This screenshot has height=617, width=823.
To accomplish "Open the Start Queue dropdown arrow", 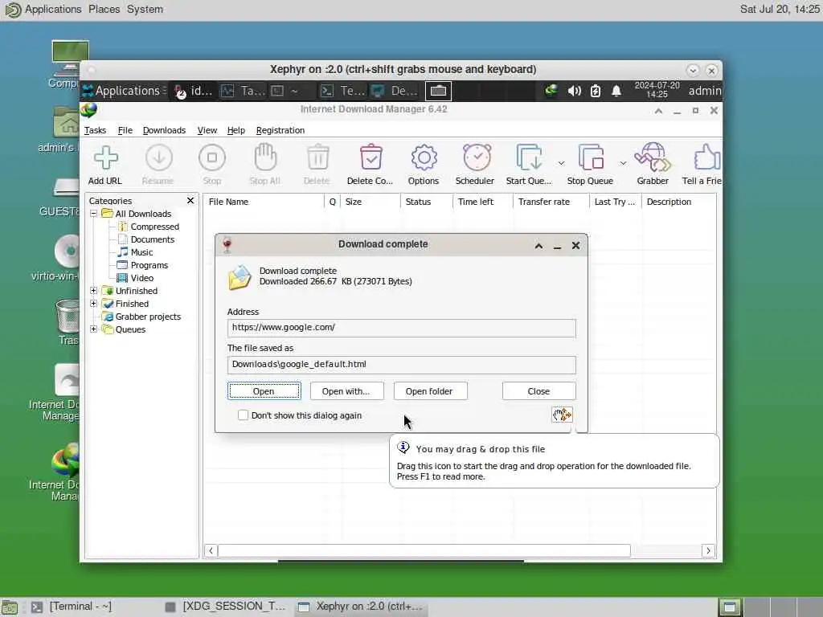I will [561, 163].
